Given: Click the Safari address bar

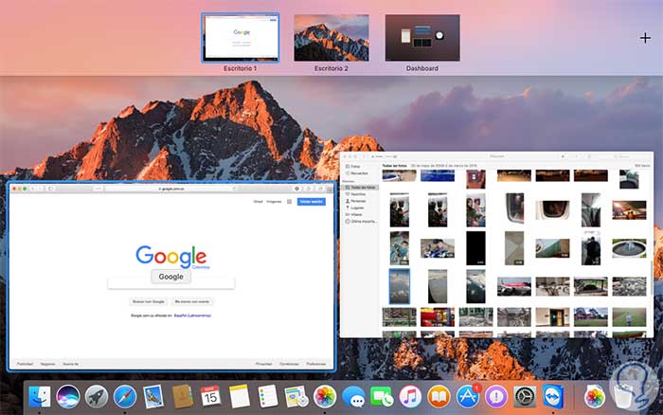Looking at the screenshot, I should pos(171,189).
